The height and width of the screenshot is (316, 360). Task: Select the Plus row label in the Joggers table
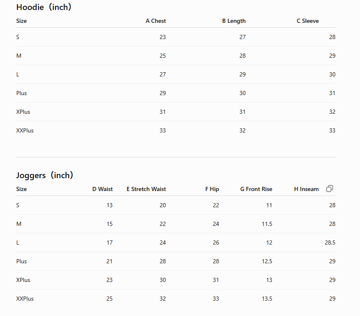(21, 261)
